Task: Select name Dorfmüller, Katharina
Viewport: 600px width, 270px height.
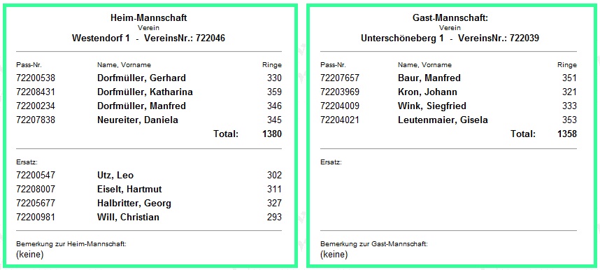Action: [x=145, y=92]
